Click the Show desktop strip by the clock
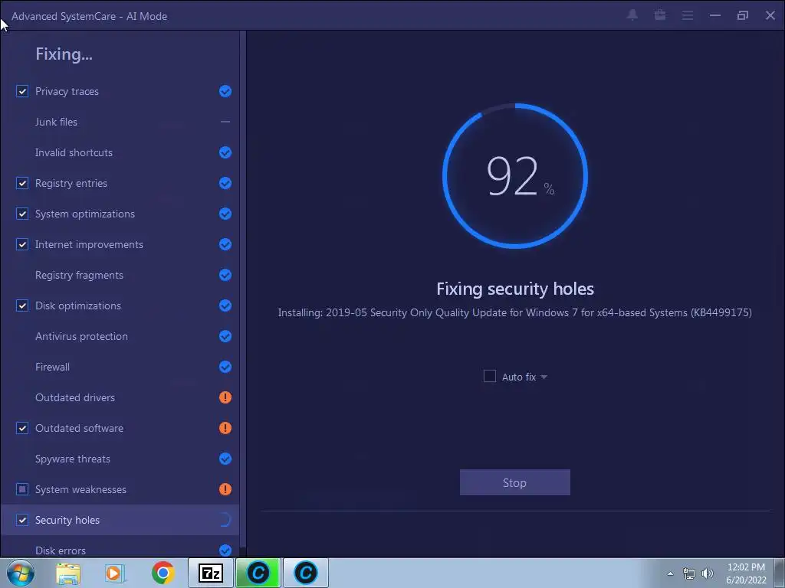Image resolution: width=785 pixels, height=588 pixels. click(x=780, y=573)
